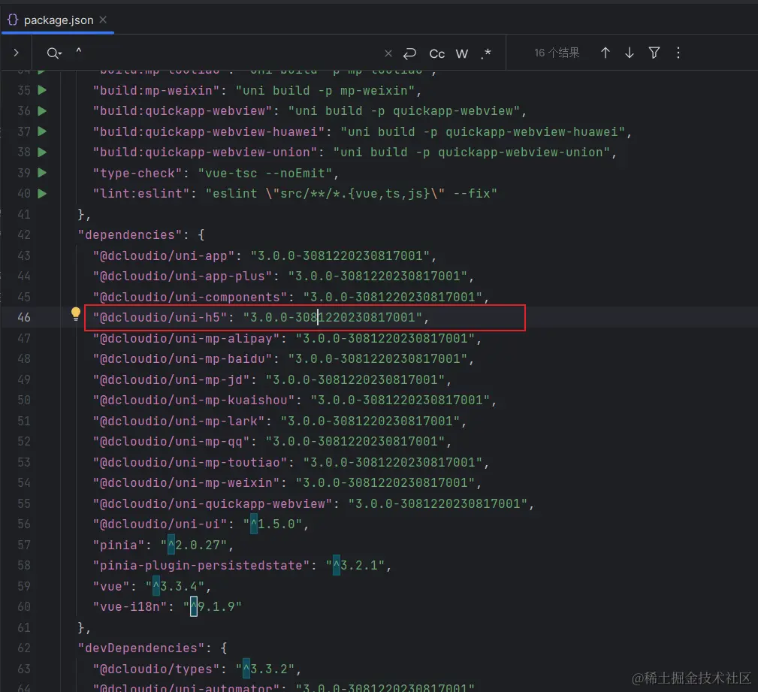Click "dependencies" key on line 42

129,235
